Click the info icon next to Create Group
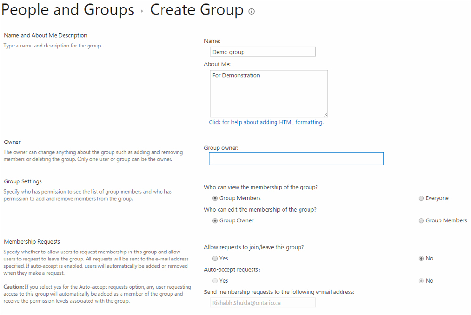The height and width of the screenshot is (315, 471). (252, 11)
